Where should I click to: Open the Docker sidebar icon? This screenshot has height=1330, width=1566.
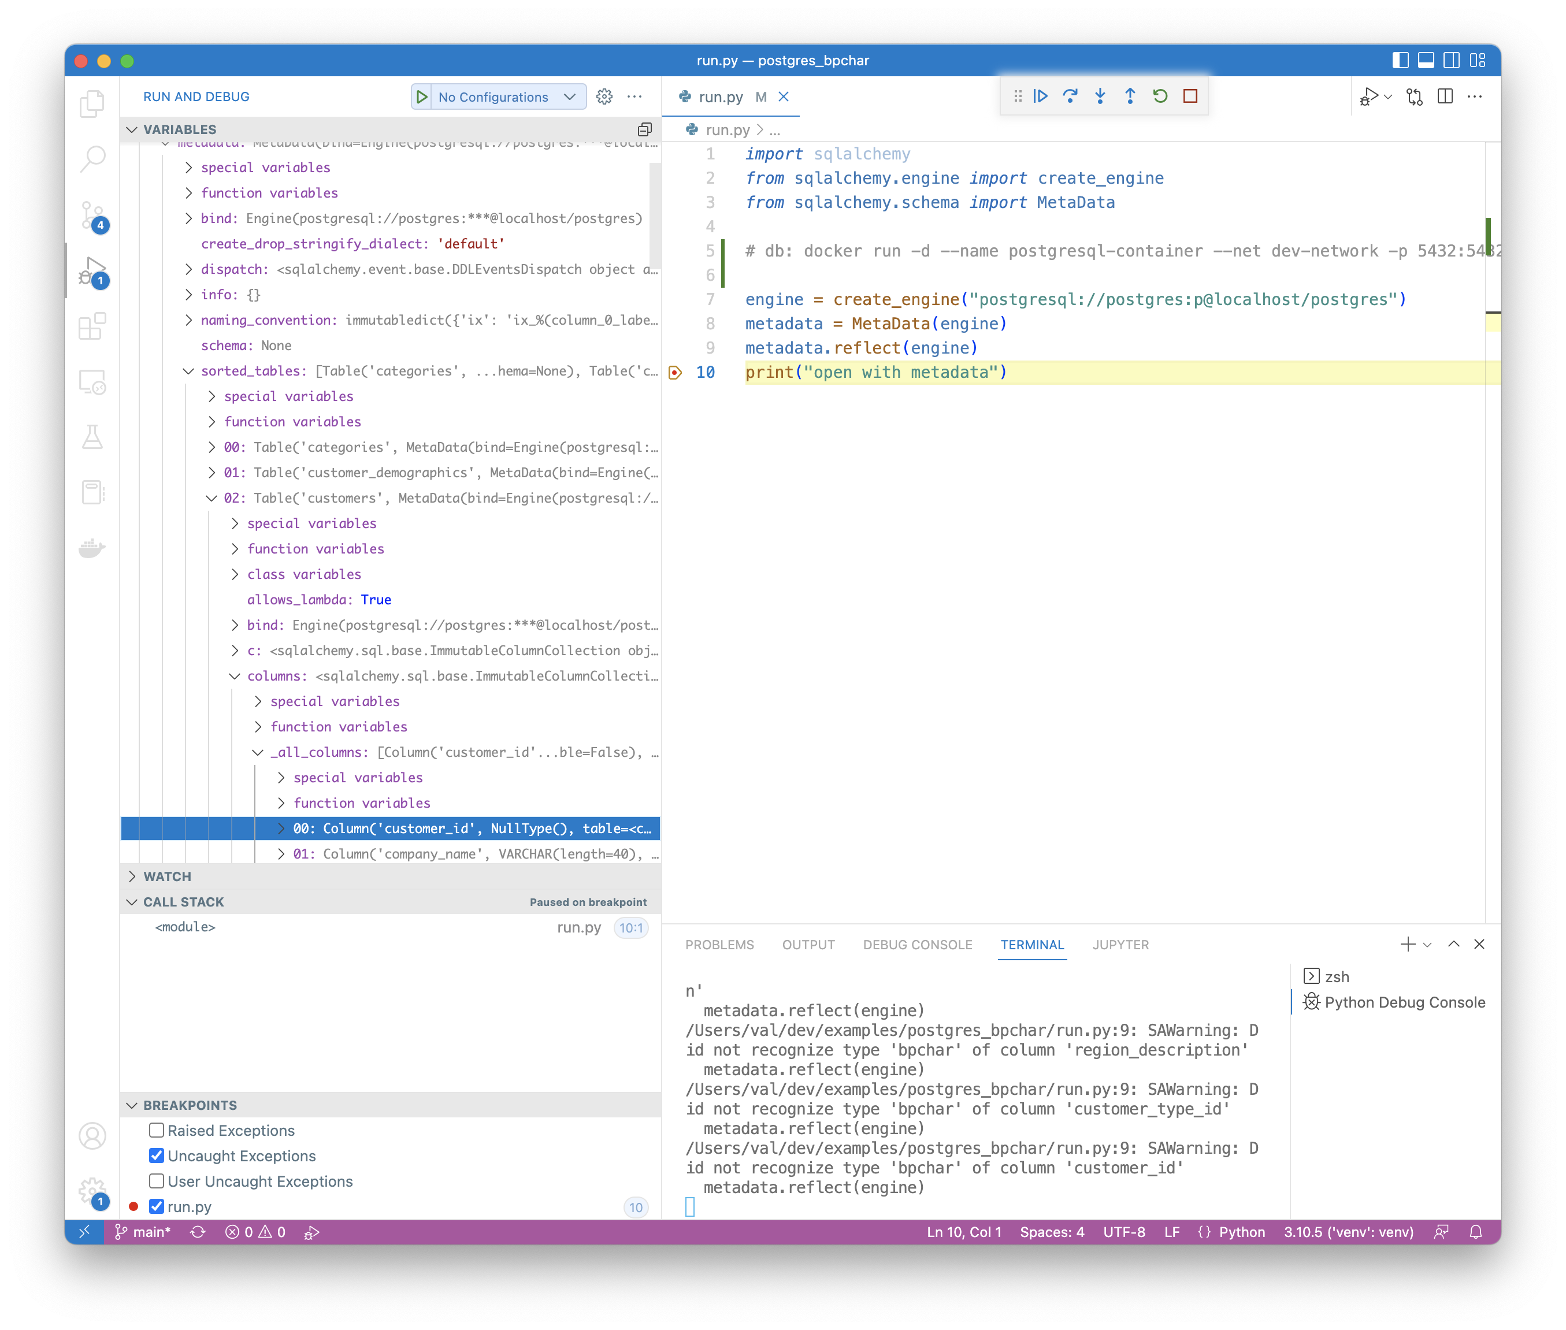92,547
